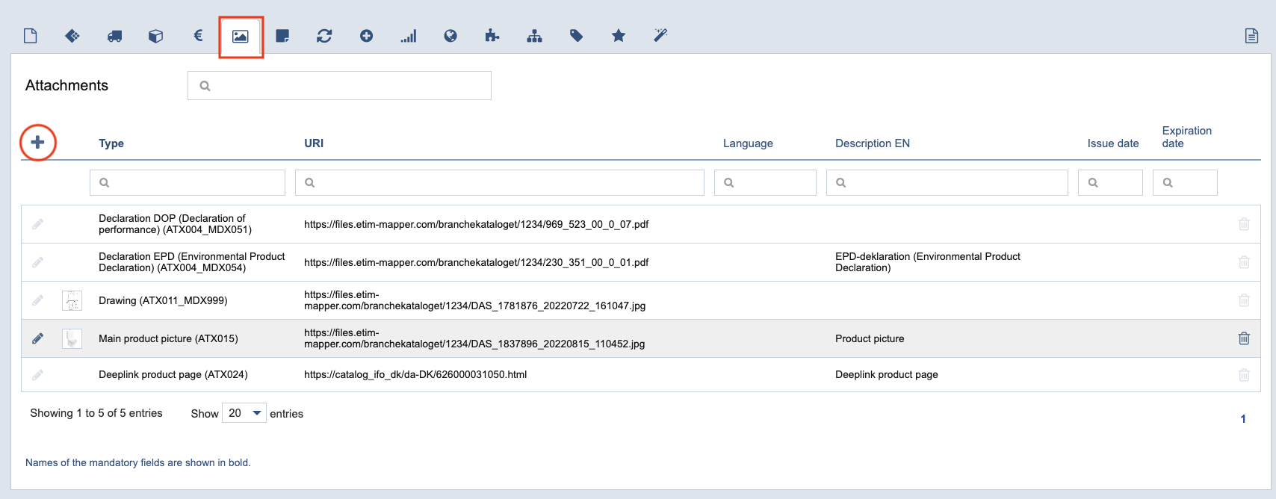Screen dimensions: 1276x499
Task: Click the Description EN filter field
Action: pyautogui.click(x=947, y=182)
